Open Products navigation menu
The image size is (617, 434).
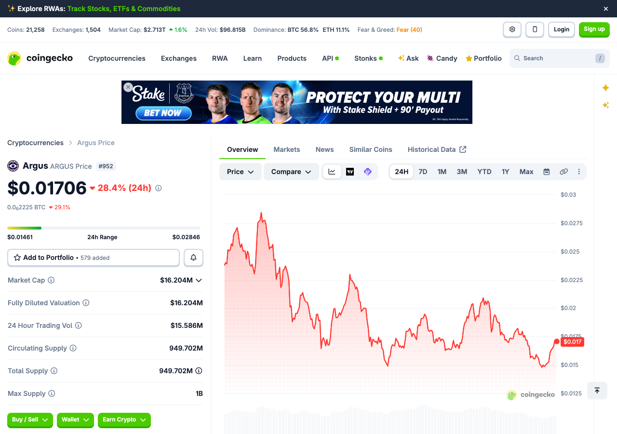pyautogui.click(x=292, y=58)
